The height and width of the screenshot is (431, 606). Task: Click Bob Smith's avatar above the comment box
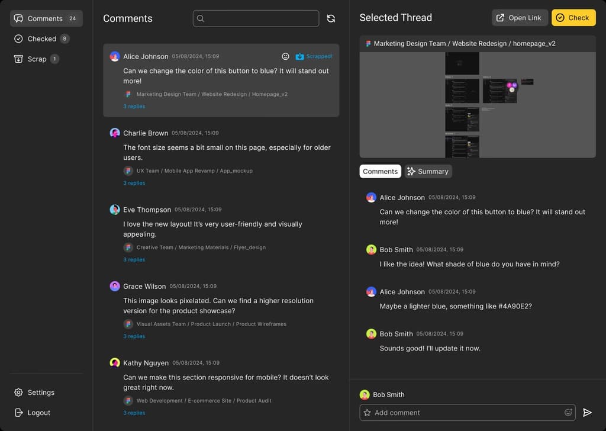[x=365, y=395]
